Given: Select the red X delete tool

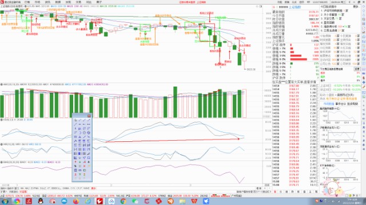Looking at the screenshot, I should pos(84,166).
